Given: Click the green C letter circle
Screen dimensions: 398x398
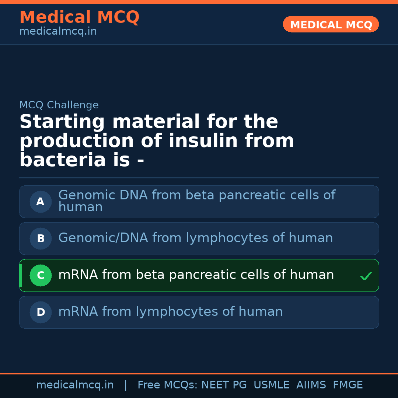Looking at the screenshot, I should (41, 275).
